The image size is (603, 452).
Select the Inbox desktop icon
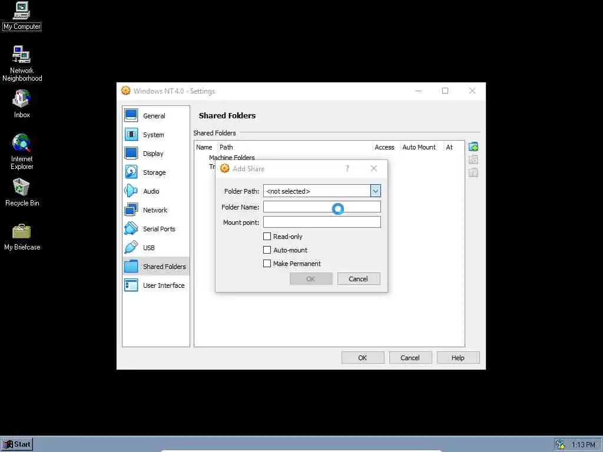22,104
